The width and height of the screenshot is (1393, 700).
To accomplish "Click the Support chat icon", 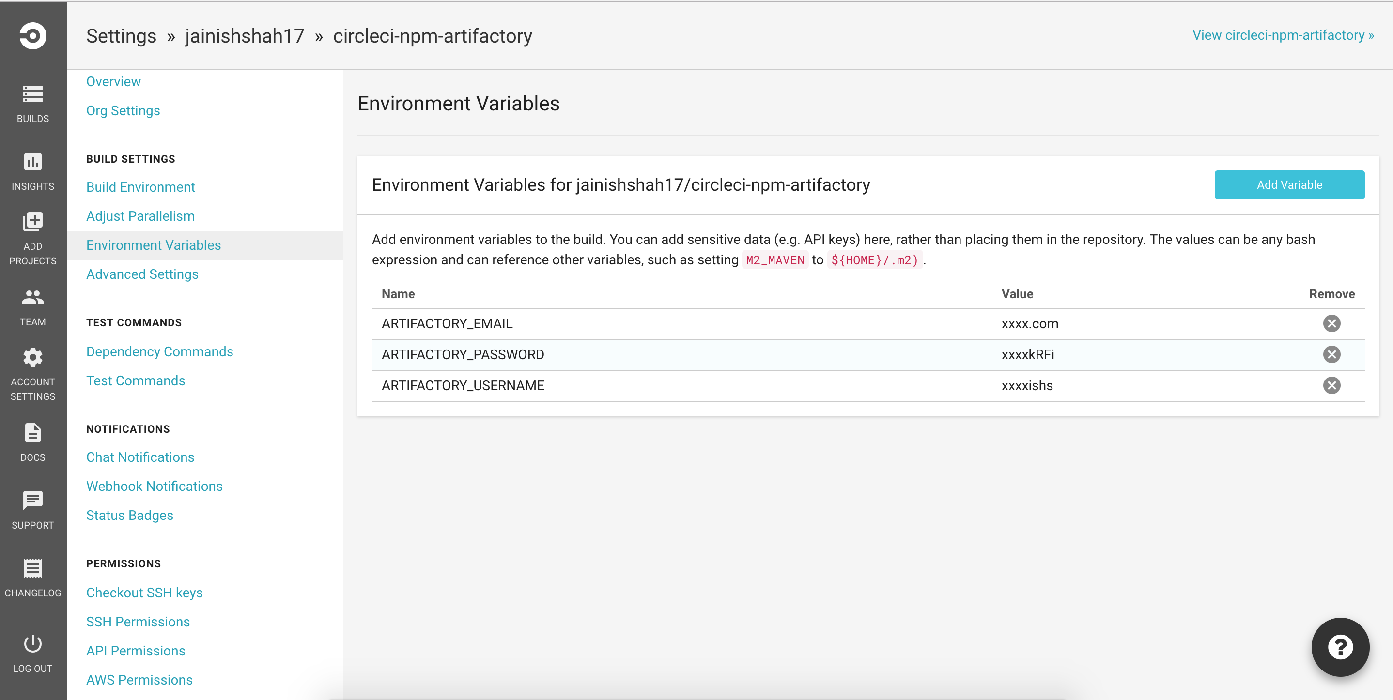I will pos(32,501).
